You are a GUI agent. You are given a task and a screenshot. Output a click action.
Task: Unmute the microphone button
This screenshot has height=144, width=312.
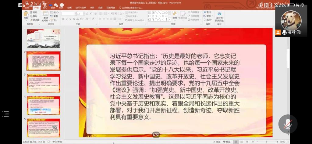(x=288, y=124)
